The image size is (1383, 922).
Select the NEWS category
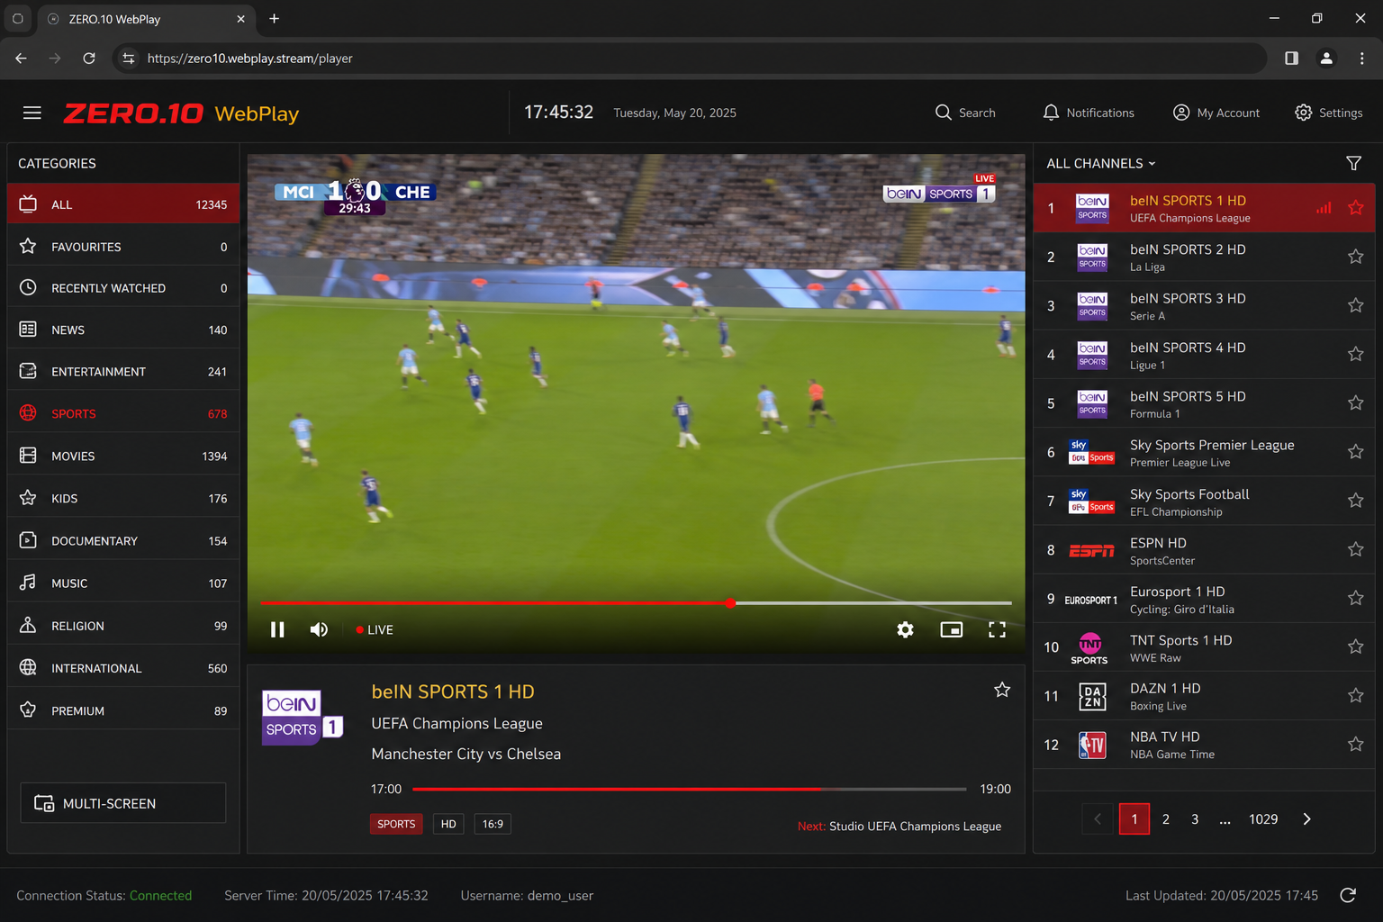(123, 330)
